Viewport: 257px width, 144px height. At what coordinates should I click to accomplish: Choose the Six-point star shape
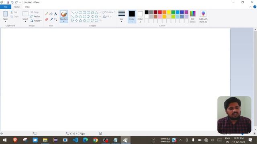[x=84, y=20]
